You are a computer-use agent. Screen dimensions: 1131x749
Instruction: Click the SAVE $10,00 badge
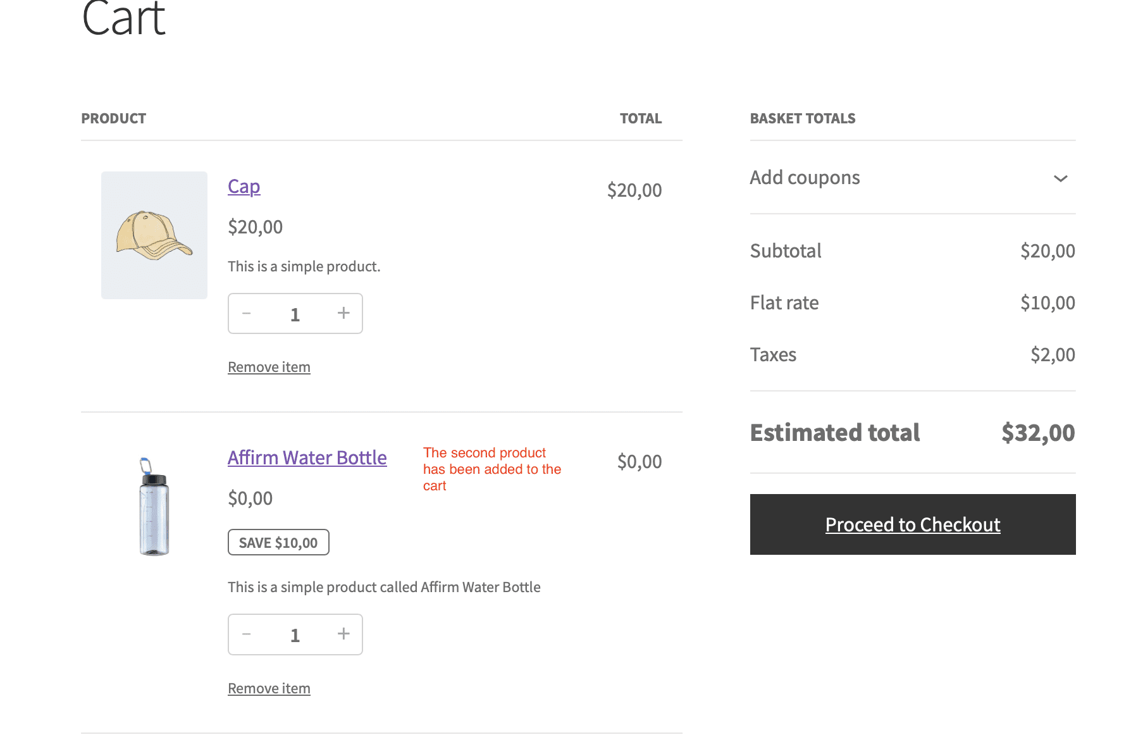[278, 543]
